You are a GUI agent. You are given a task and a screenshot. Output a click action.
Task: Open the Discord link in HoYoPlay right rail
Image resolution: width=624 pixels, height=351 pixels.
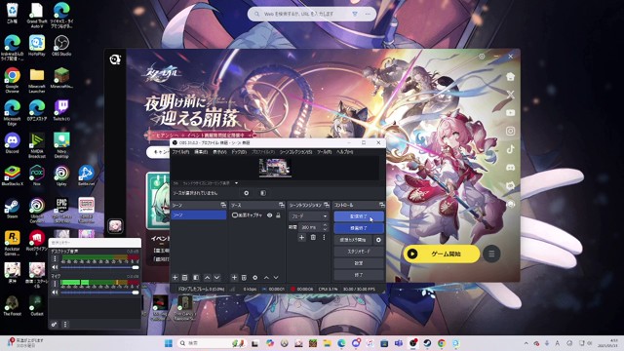pyautogui.click(x=511, y=168)
